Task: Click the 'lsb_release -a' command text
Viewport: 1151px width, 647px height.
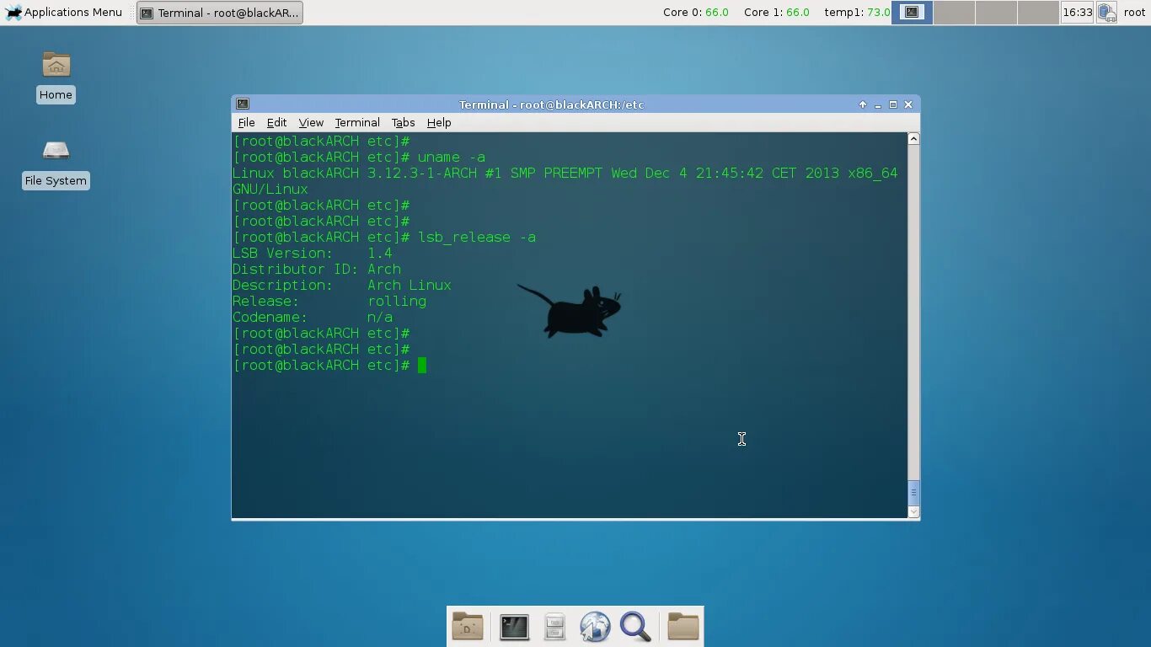Action: click(x=477, y=238)
